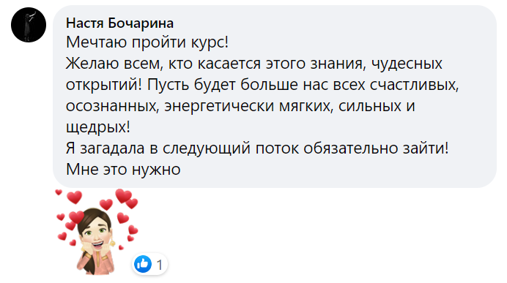Image resolution: width=507 pixels, height=283 pixels.
Task: Click the biggest red heart atop sticker
Action: point(124,195)
